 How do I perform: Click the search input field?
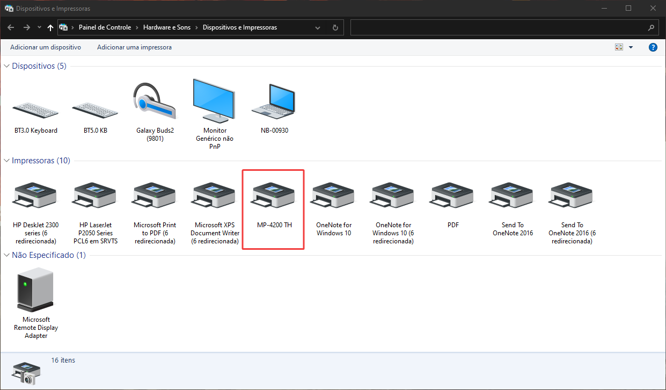pyautogui.click(x=498, y=27)
